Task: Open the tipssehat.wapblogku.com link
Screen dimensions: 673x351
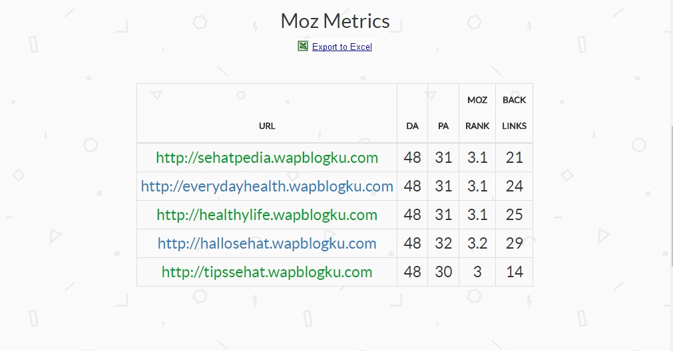Action: [x=267, y=272]
